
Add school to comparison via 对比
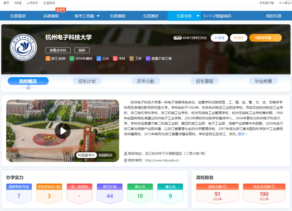point(238,38)
